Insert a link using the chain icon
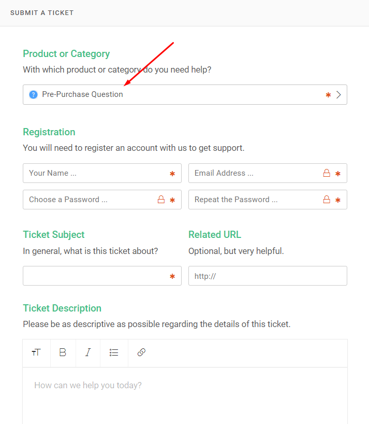Image resolution: width=369 pixels, height=424 pixels. click(141, 352)
